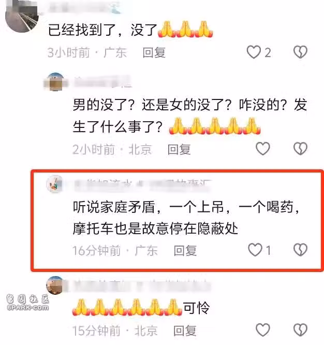
Task: Open avatar of 听说家庭矛盾 commenter
Action: 55,184
